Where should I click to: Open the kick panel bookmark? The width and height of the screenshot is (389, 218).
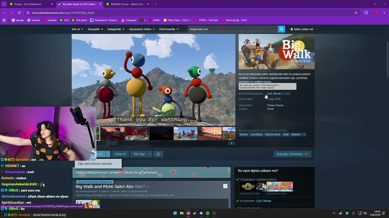click(79, 20)
